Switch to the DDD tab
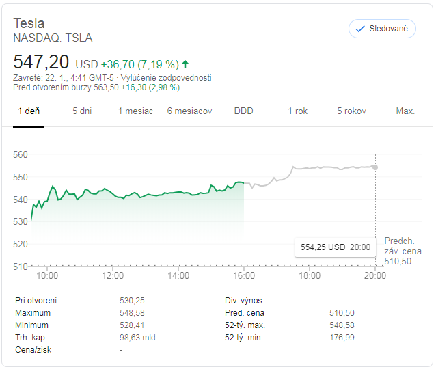Screen dimensions: 436x369 243,111
